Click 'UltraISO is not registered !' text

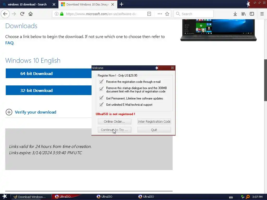coord(115,114)
